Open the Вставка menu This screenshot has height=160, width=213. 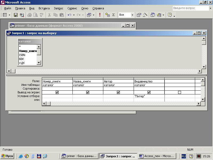coord(44,8)
